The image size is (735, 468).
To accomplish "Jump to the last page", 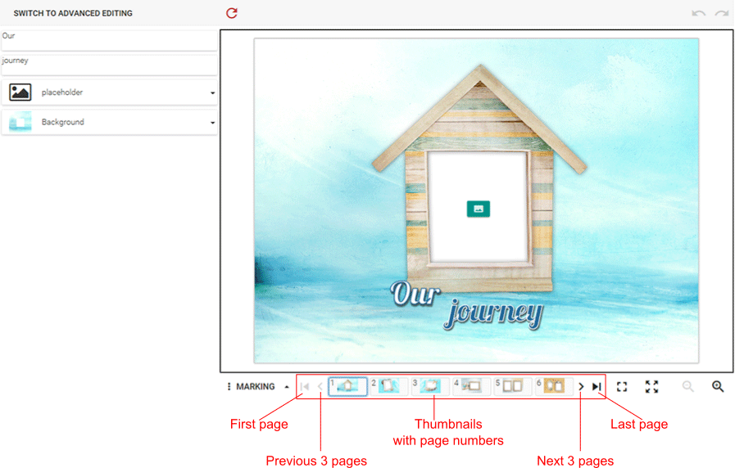I will (x=597, y=386).
